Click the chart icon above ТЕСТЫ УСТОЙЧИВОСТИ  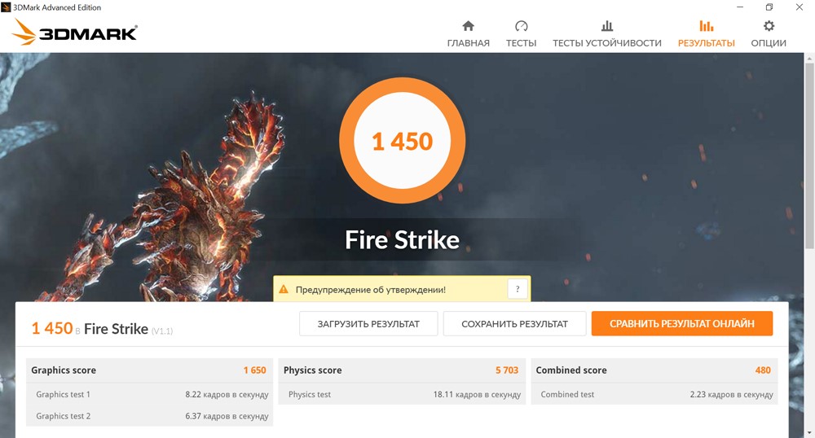tap(607, 26)
